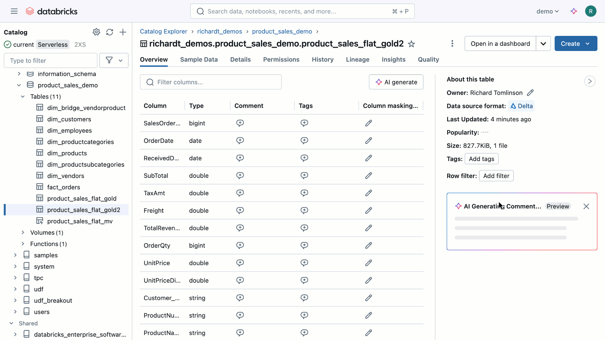The width and height of the screenshot is (605, 340).
Task: Click the AI generate button
Action: 396,82
